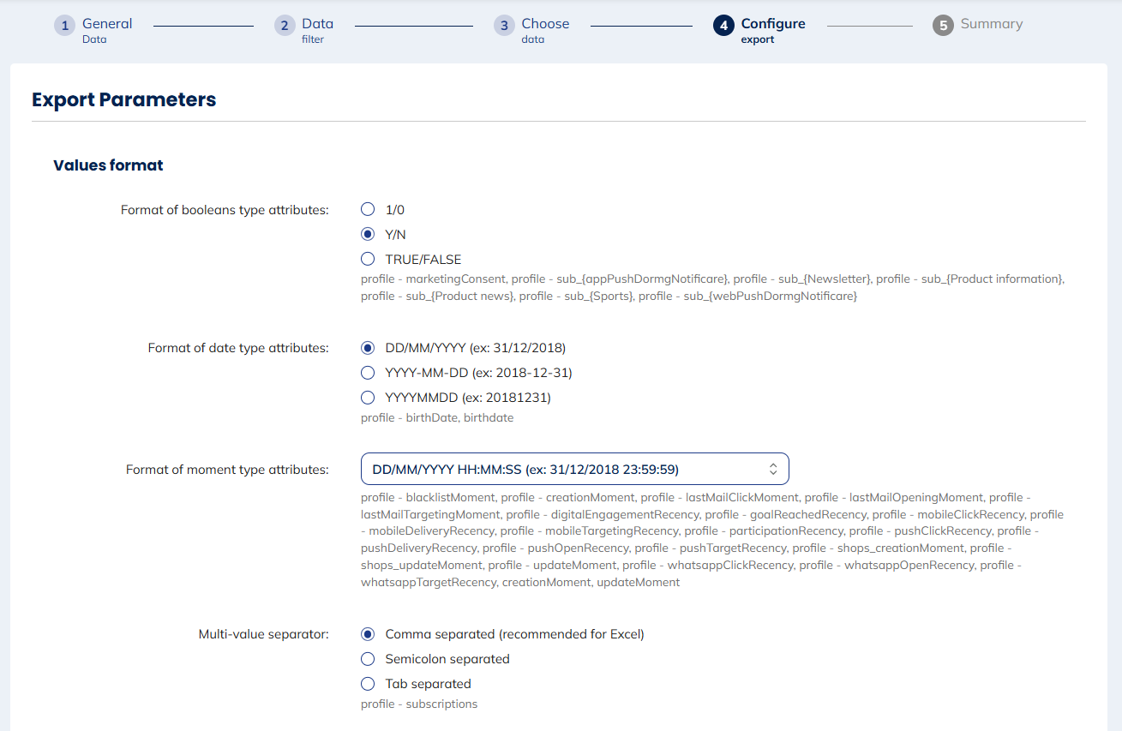Select Tab separated option
The height and width of the screenshot is (731, 1122).
pos(368,684)
